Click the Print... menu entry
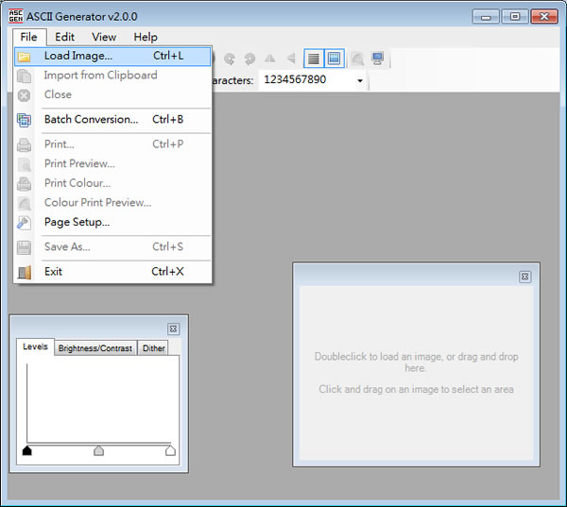 (112, 144)
